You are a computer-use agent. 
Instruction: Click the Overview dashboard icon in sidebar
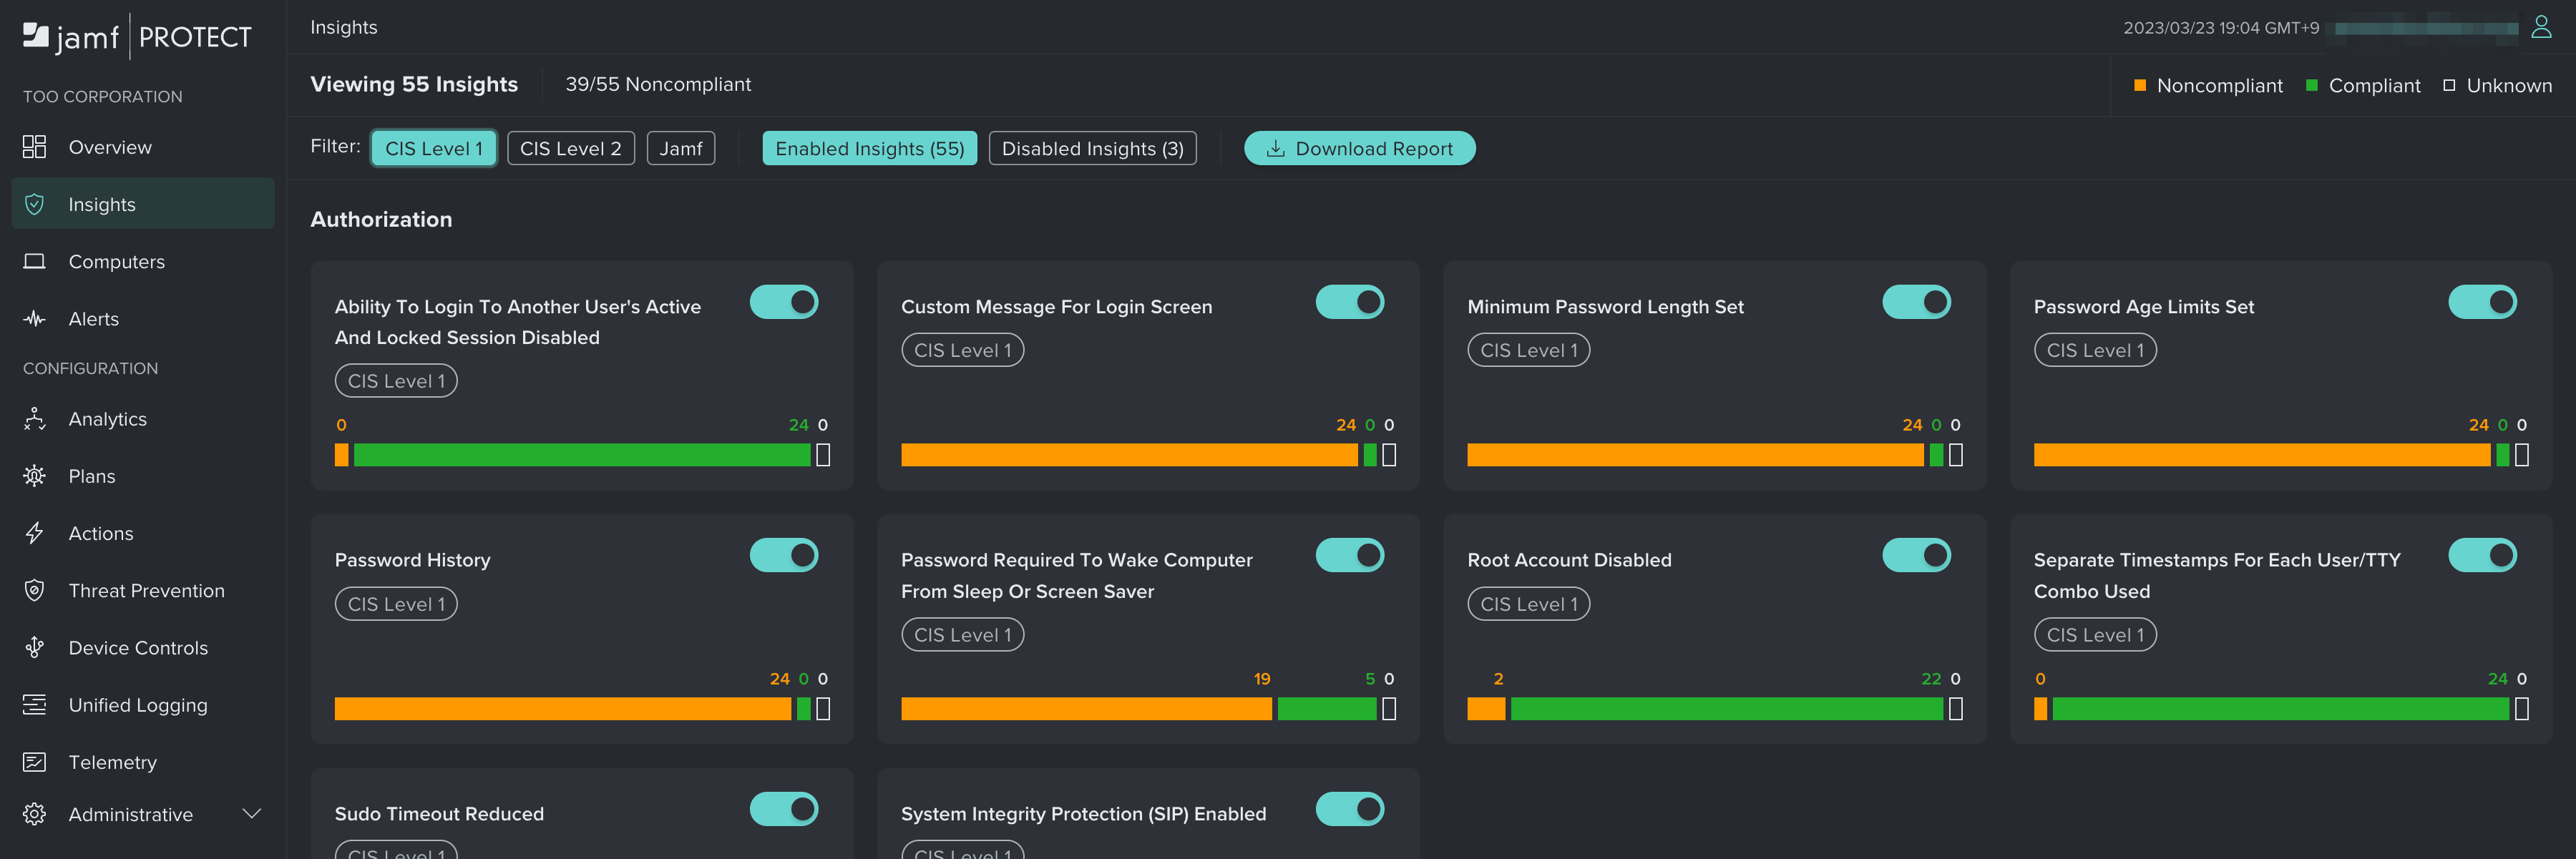point(34,147)
